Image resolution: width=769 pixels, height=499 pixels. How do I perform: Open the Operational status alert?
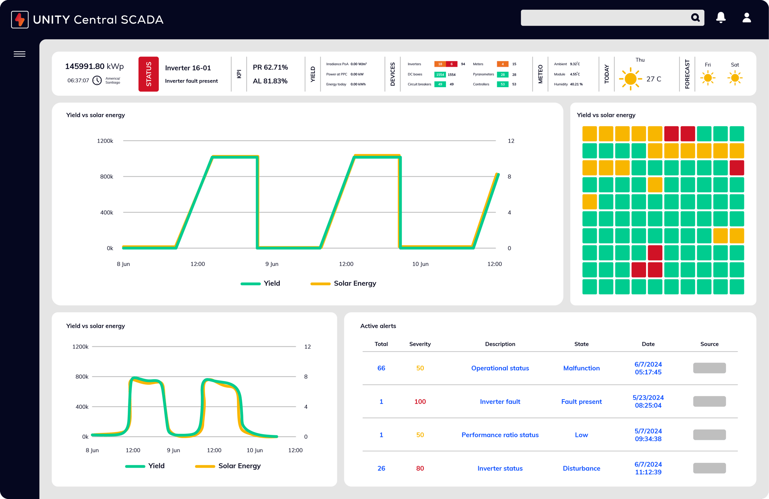(x=500, y=368)
